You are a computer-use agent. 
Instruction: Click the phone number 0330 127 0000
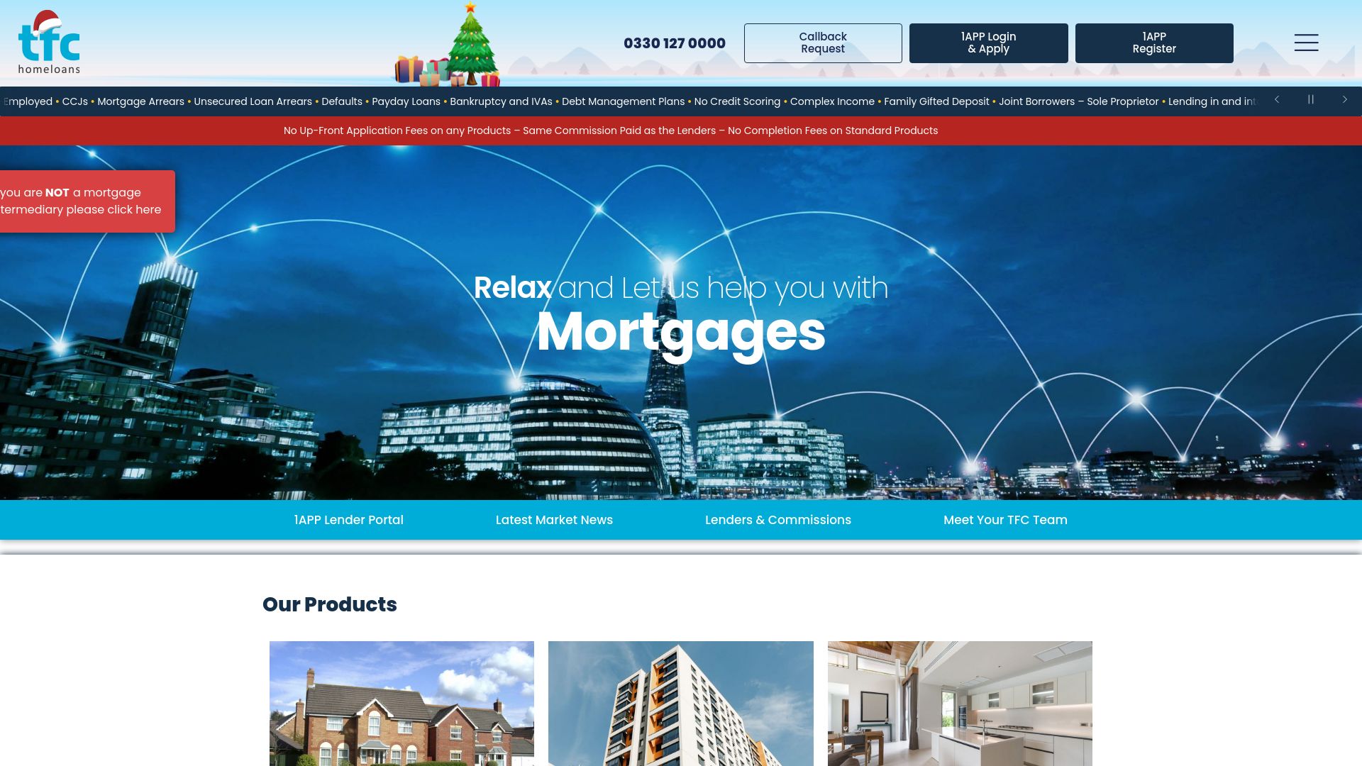click(675, 43)
